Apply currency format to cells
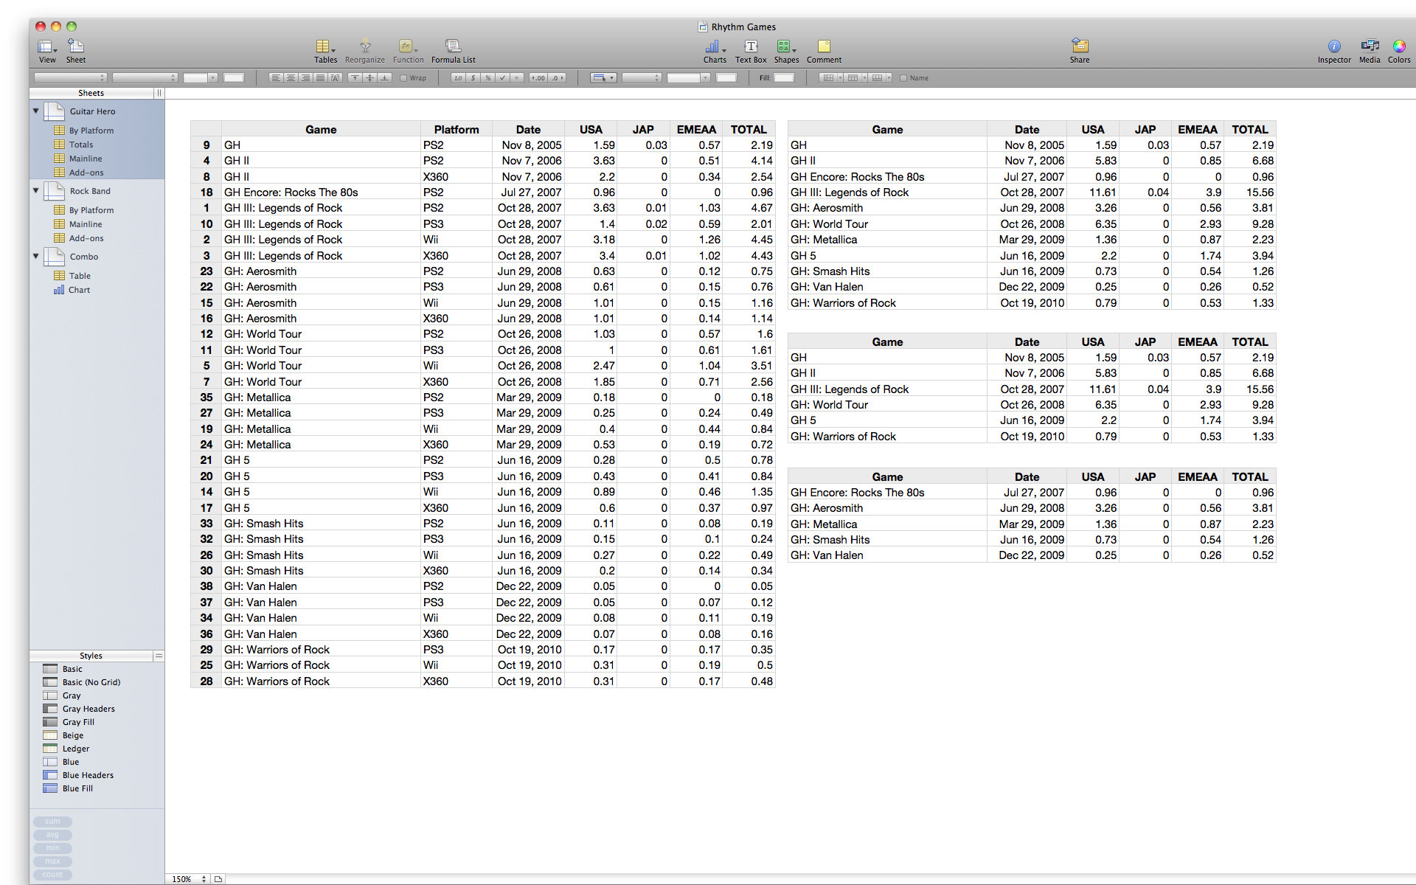The width and height of the screenshot is (1416, 885). tap(473, 77)
